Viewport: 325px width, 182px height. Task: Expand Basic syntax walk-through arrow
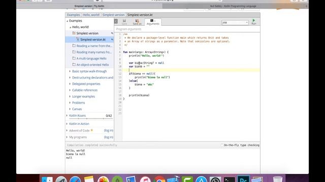70,71
